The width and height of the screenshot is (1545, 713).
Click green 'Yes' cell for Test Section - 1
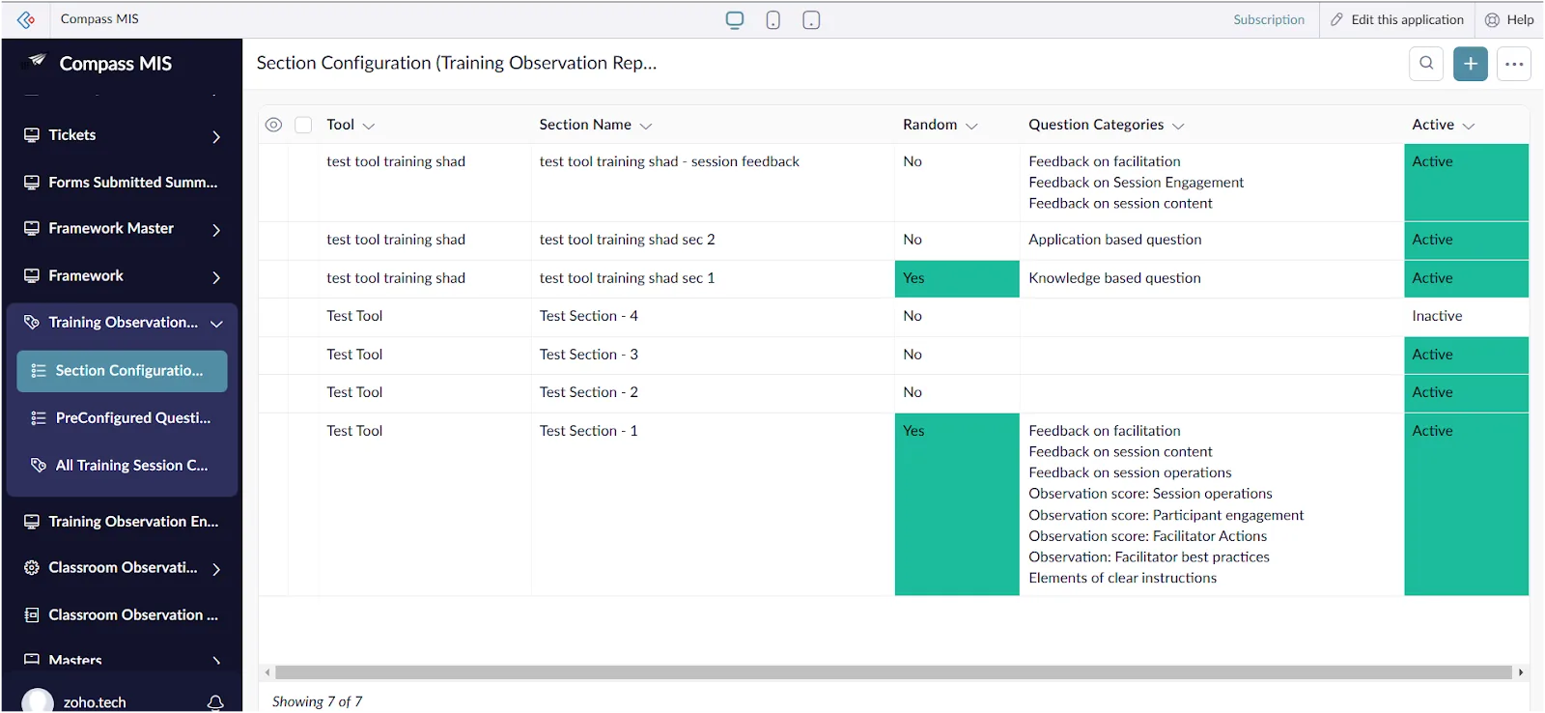pos(957,504)
